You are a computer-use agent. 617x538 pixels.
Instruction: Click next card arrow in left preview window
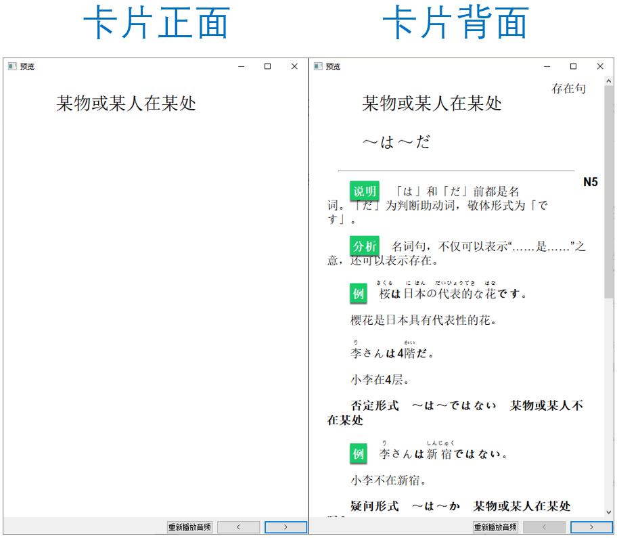(x=285, y=527)
